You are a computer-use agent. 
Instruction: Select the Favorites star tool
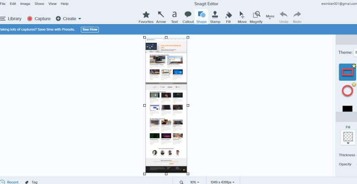click(146, 16)
